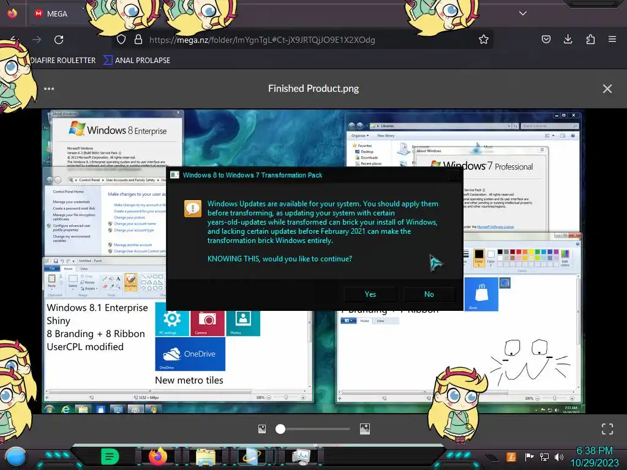
Task: Click the zoom slider handle
Action: click(x=280, y=429)
